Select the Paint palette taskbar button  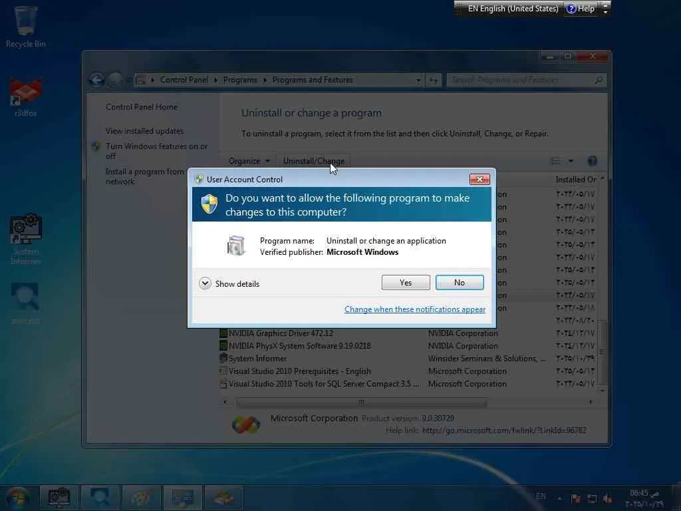141,498
